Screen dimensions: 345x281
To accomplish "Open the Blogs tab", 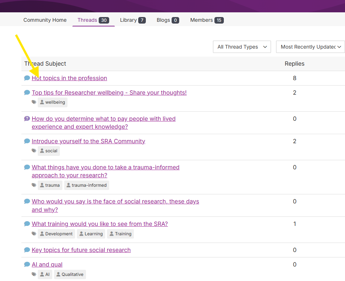I will click(168, 20).
